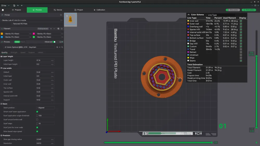Viewport: 260px width, 146px height.
Task: Open filament 2 Bambu PLA Basic dropdown
Action: [48, 34]
